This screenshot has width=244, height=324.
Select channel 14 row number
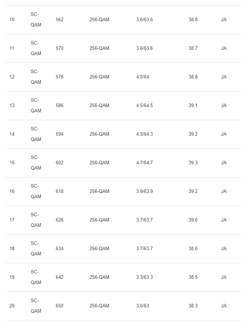coord(12,134)
